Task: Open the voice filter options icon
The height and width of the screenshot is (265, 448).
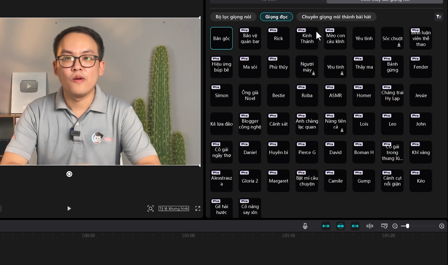Action: pos(439,17)
